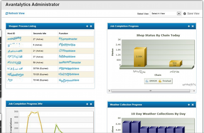Open host ID link in 27 (Active) row
The width and height of the screenshot is (204, 133).
pyautogui.click(x=14, y=39)
